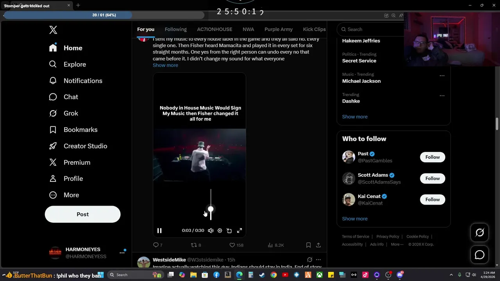500x281 pixels.
Task: View post analytics showing 8.2K
Action: (x=276, y=245)
